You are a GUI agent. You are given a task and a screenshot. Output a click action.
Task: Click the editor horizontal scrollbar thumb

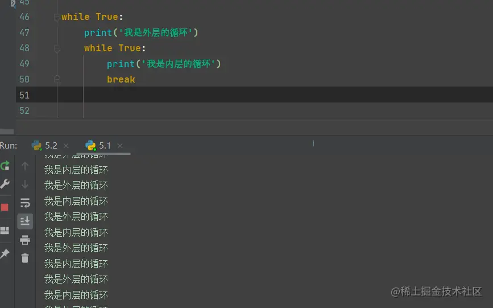coord(7,132)
